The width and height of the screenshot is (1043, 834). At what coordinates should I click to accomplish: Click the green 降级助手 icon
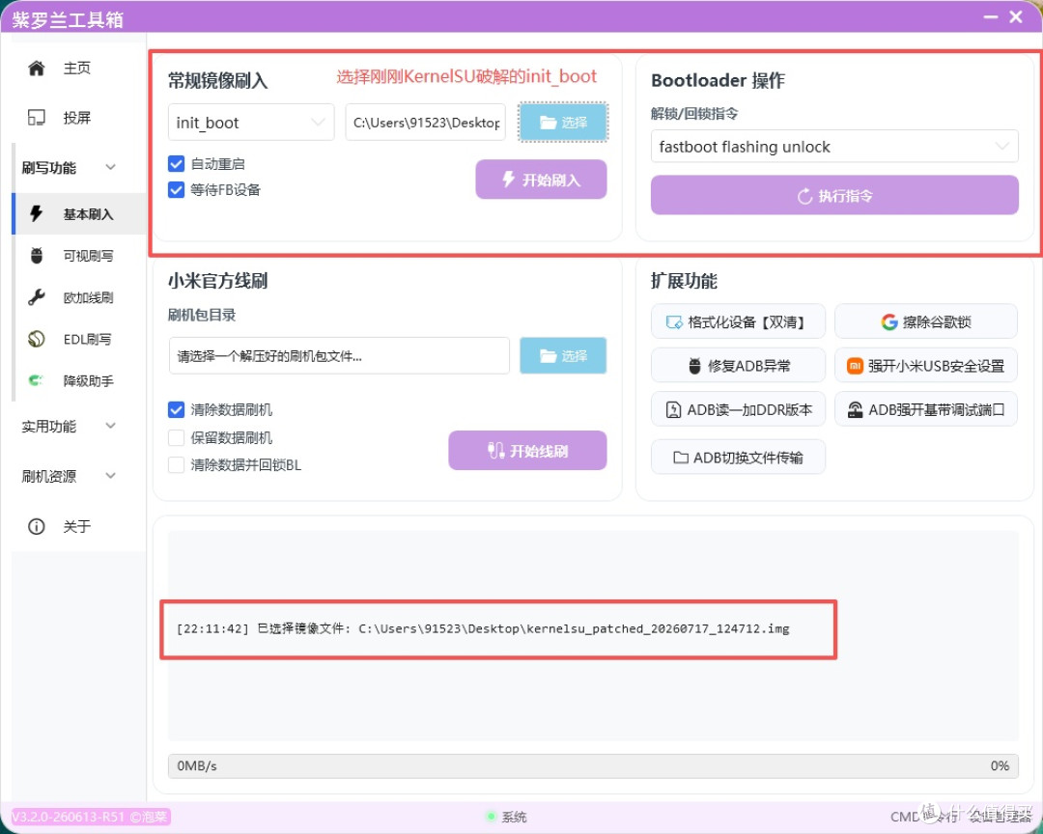[36, 380]
